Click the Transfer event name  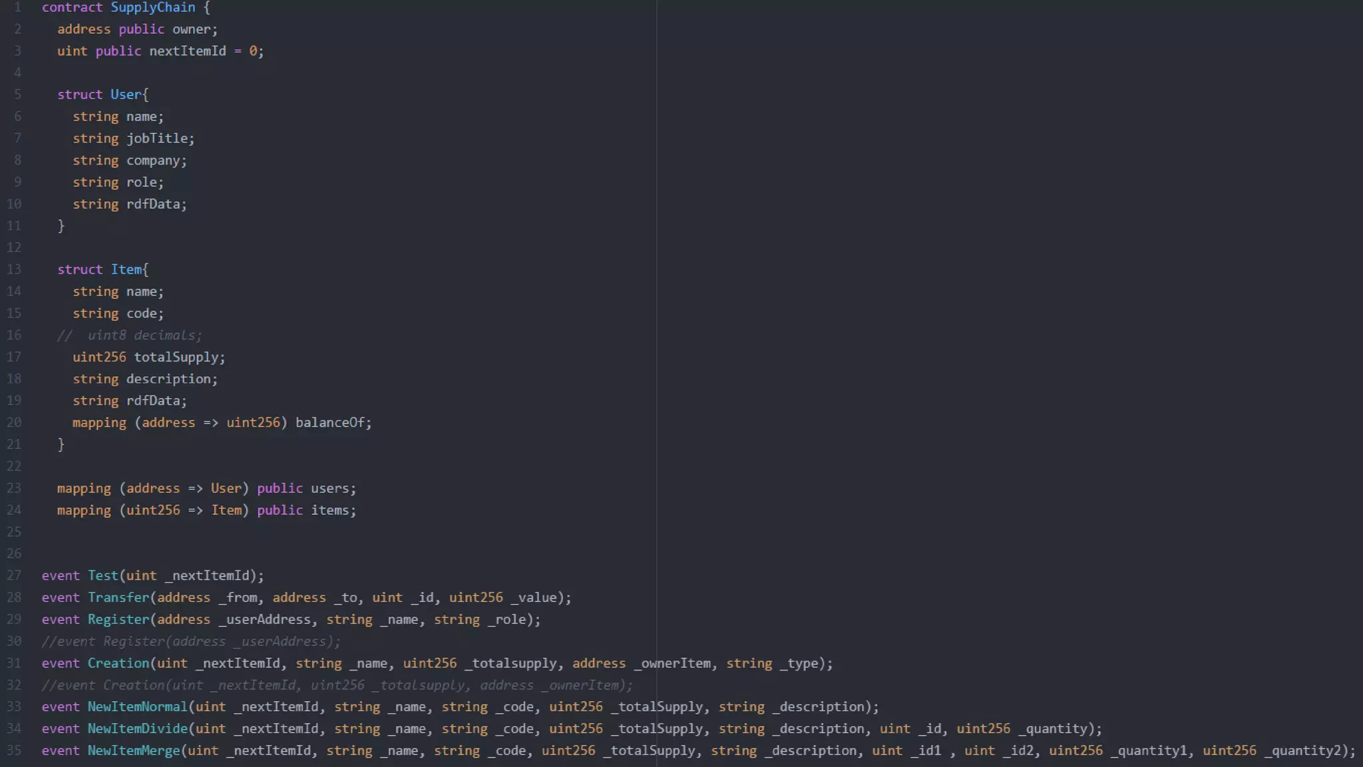tap(118, 598)
